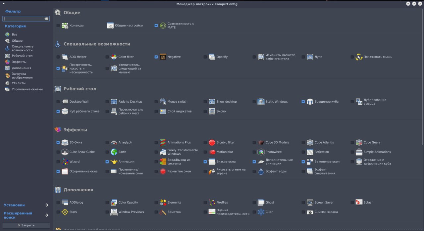The height and width of the screenshot is (231, 424).
Task: Open Вращение куба plugin icon
Action: (x=310, y=102)
